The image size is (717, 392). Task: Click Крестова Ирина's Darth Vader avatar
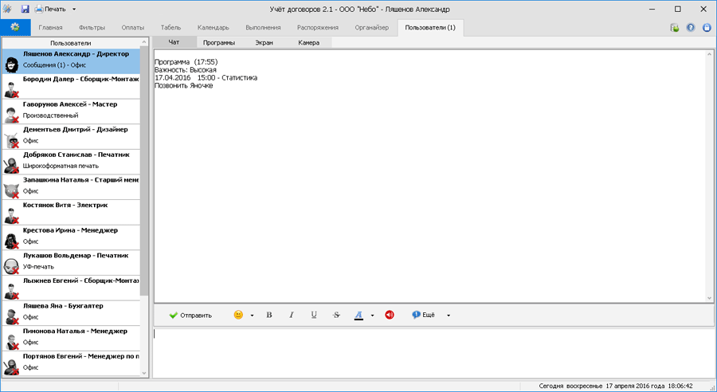pyautogui.click(x=11, y=241)
